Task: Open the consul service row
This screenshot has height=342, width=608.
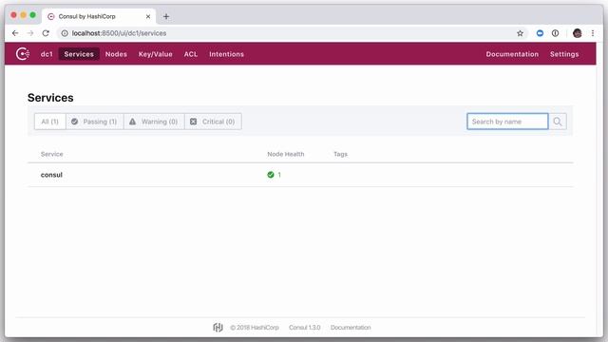Action: tap(300, 175)
